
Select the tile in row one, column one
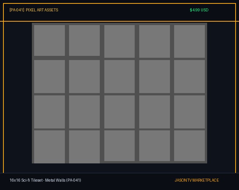[x=49, y=41]
